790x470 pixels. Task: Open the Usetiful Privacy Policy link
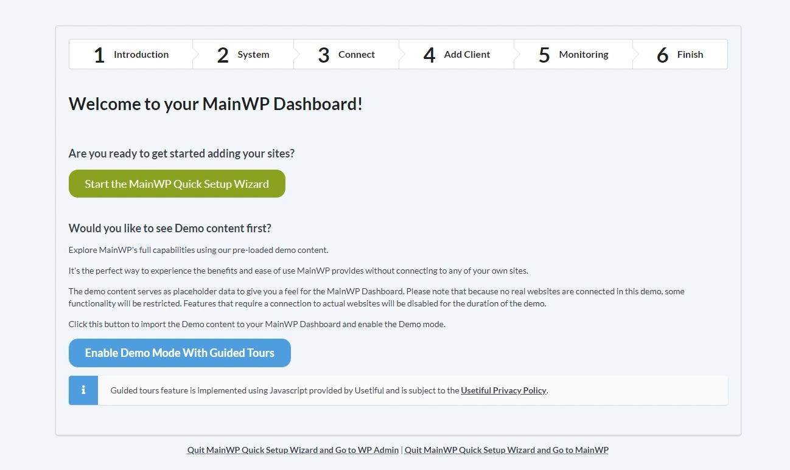click(504, 390)
